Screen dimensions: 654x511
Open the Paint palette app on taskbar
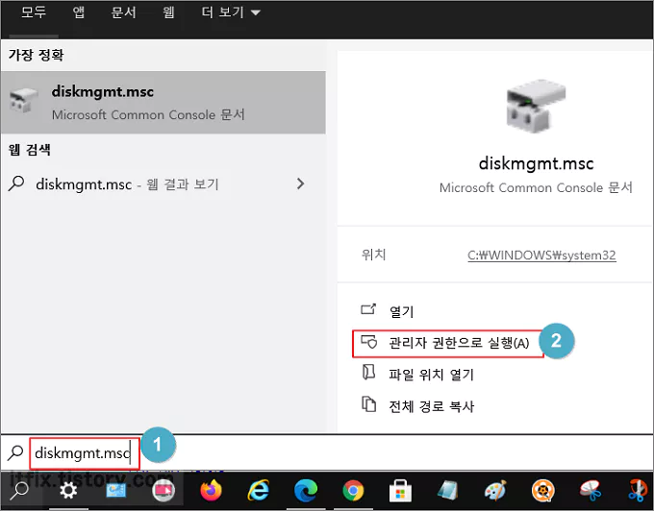[495, 491]
